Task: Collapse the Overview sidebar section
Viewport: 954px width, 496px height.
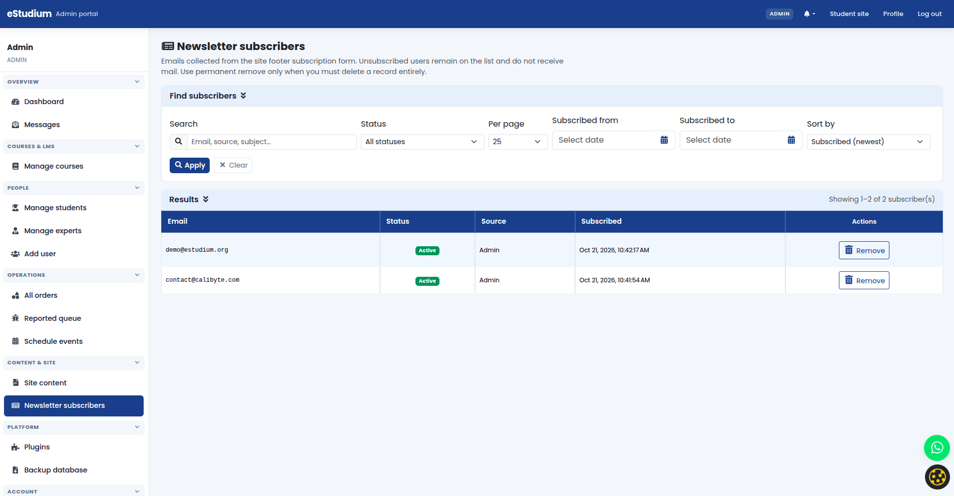Action: 74,82
